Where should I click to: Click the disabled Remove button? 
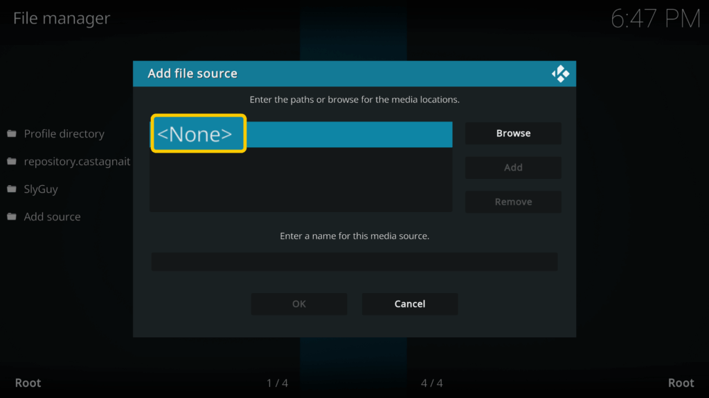(x=513, y=202)
